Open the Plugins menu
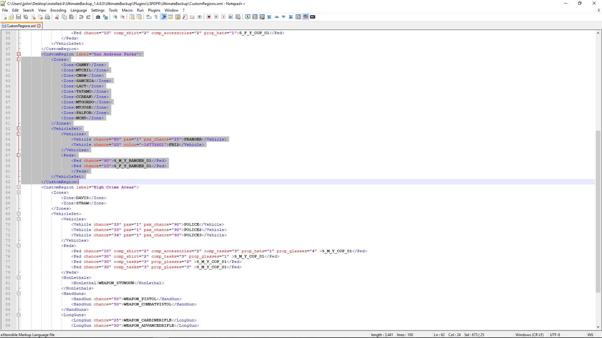 tap(154, 10)
